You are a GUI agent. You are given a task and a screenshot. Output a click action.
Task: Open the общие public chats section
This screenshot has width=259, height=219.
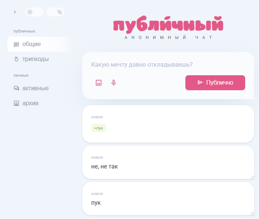[x=40, y=44]
